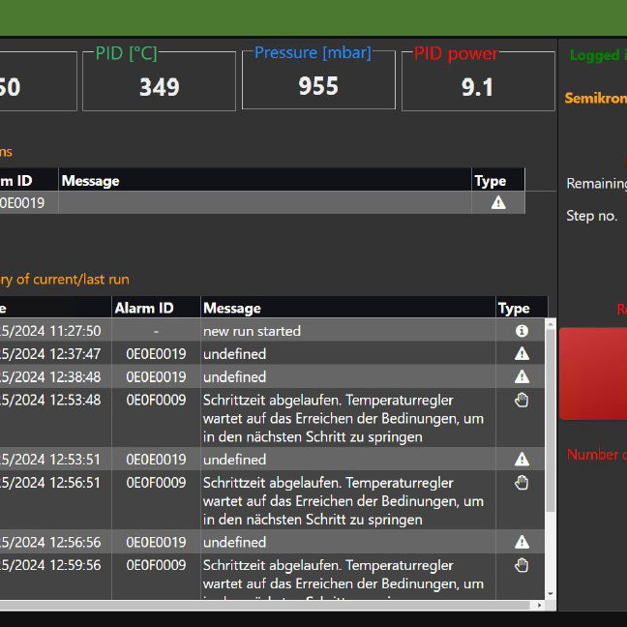
Task: Select the Schrittzeit abgelaufen message at 12:59:56
Action: (343, 578)
